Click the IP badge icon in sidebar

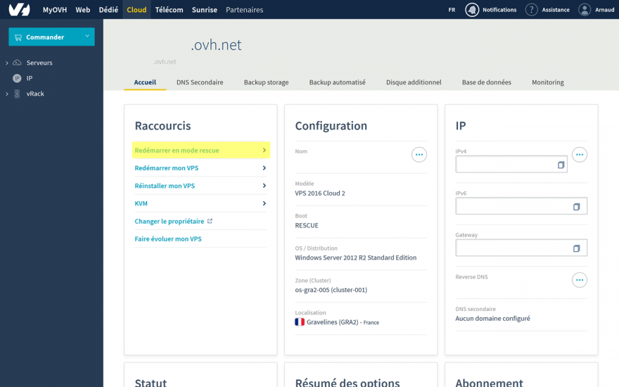(17, 78)
